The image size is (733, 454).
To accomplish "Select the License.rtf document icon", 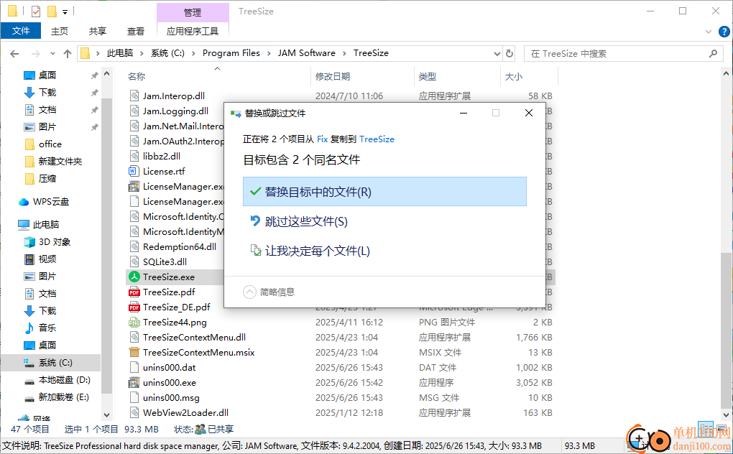I will 134,172.
